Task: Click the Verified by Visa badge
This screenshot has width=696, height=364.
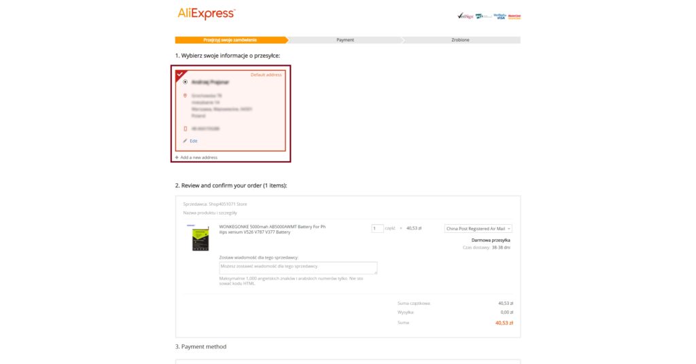Action: [500, 16]
